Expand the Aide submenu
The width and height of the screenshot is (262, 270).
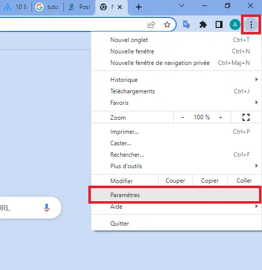176,207
